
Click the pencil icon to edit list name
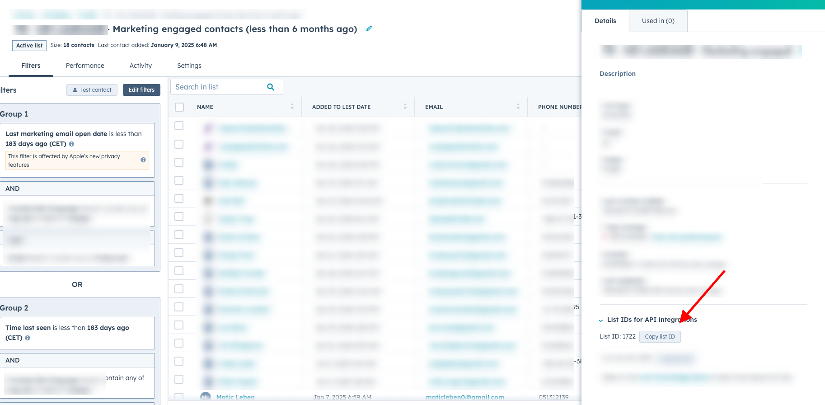(x=369, y=28)
